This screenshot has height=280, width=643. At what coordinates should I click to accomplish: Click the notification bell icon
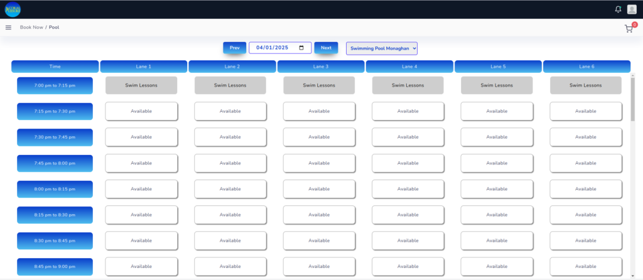618,9
